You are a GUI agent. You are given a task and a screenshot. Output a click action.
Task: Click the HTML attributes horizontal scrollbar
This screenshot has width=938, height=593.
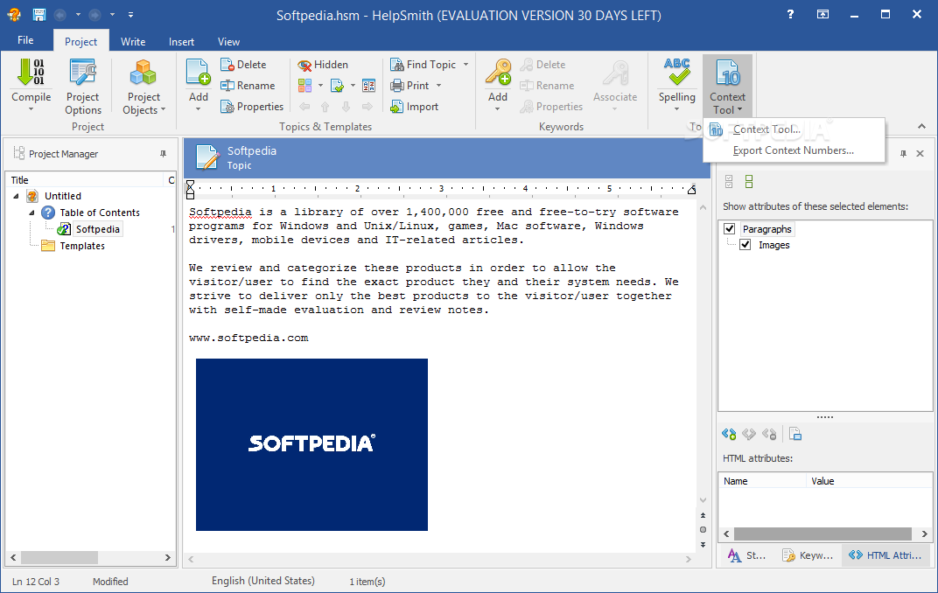[822, 534]
